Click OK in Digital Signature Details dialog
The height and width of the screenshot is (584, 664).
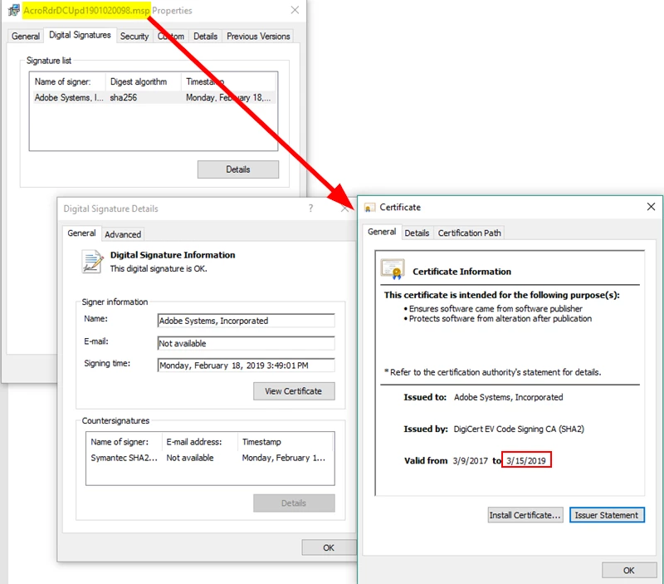pos(329,547)
